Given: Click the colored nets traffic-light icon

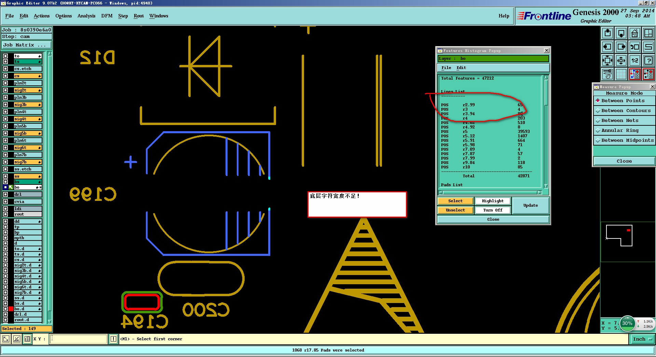Looking at the screenshot, I should 635,74.
